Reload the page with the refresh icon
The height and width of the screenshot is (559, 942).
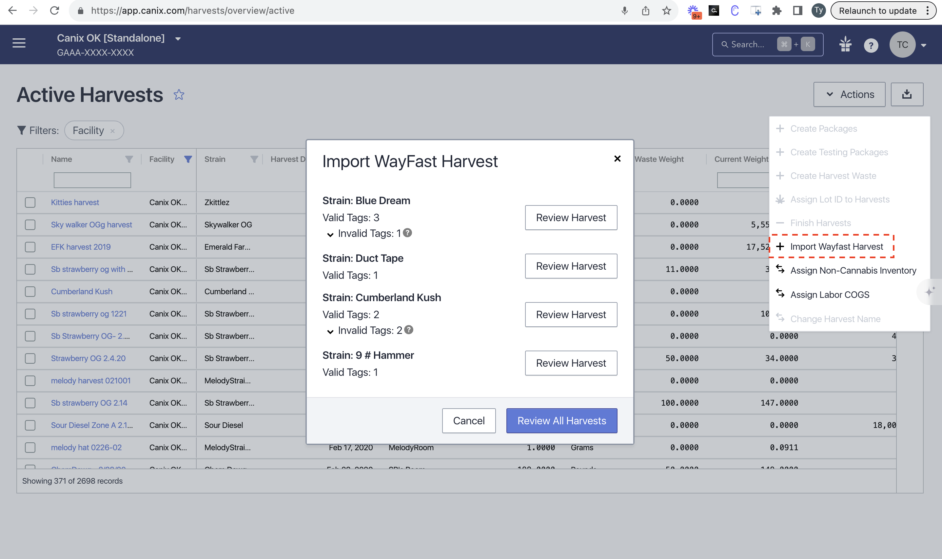[x=55, y=10]
